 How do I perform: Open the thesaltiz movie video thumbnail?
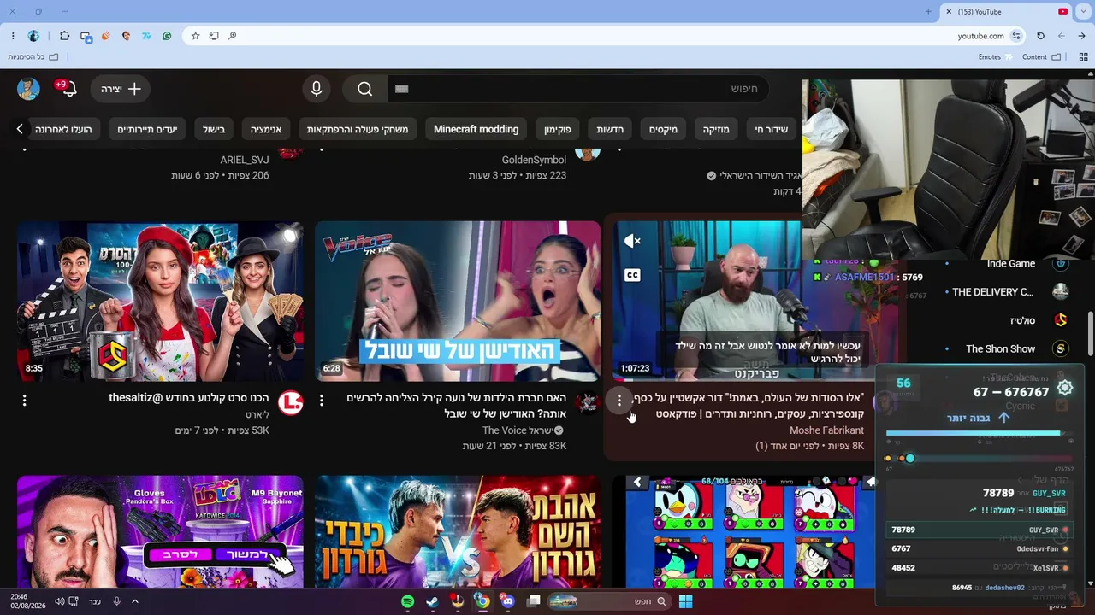coord(160,302)
